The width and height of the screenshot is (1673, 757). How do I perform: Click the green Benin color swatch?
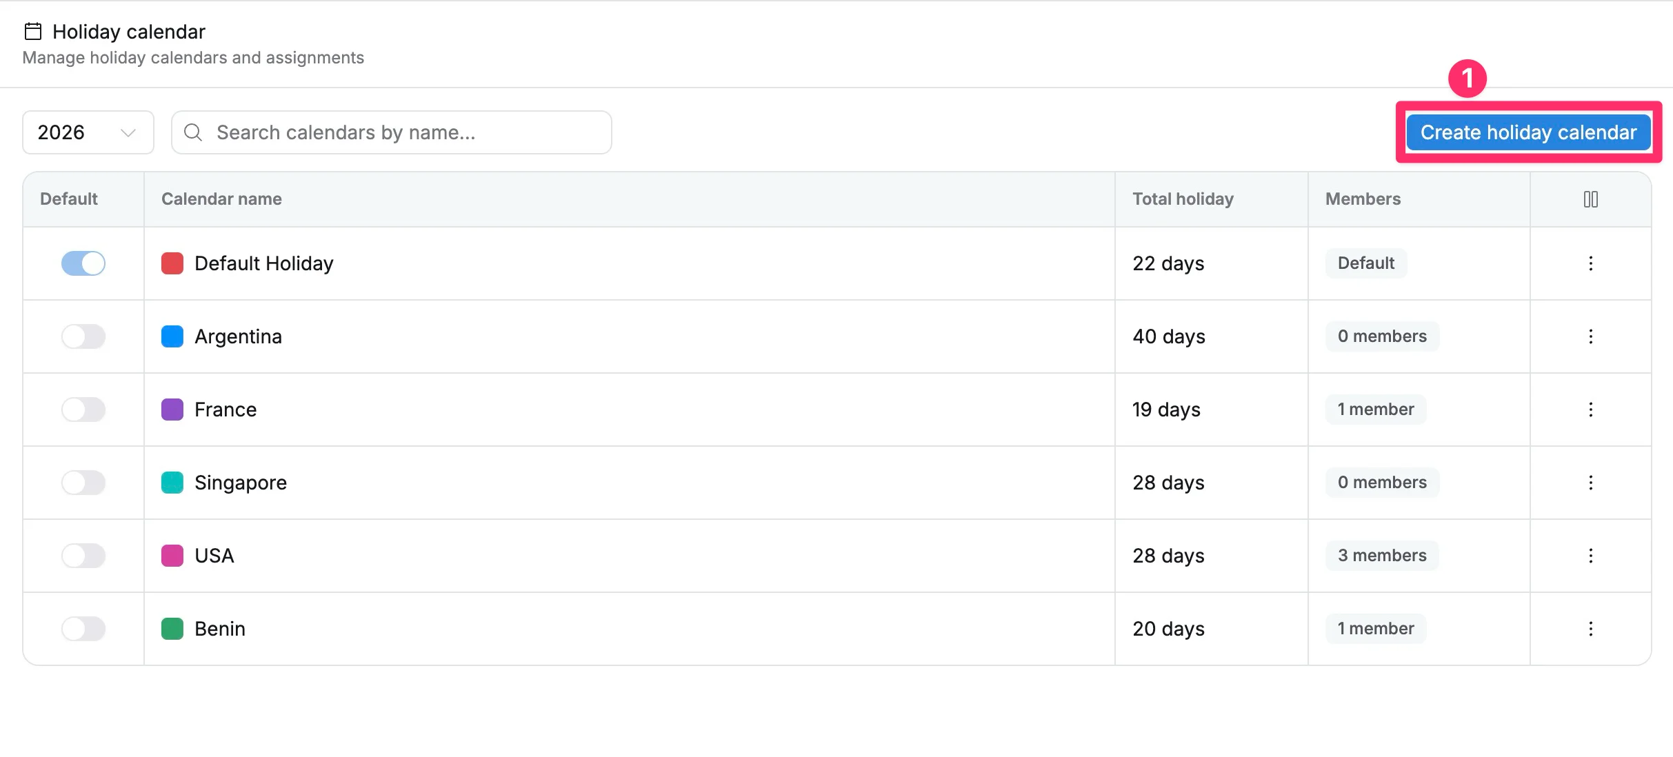[x=172, y=629]
